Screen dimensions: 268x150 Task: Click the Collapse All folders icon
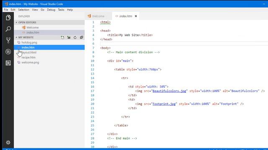point(81,37)
